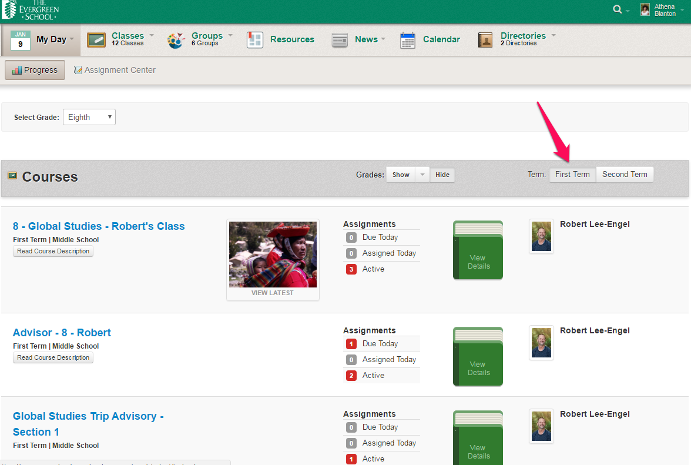Expand the user account menu arrow
This screenshot has width=691, height=465.
click(x=682, y=9)
